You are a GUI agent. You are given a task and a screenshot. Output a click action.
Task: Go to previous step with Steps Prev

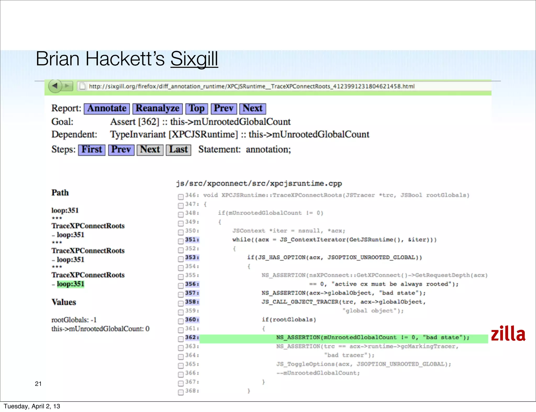(x=121, y=150)
